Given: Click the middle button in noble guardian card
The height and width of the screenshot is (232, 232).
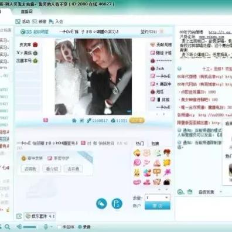Looking at the screenshot, I should click(52, 169).
